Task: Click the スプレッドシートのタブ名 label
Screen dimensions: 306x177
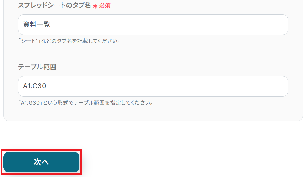Action: click(x=55, y=5)
